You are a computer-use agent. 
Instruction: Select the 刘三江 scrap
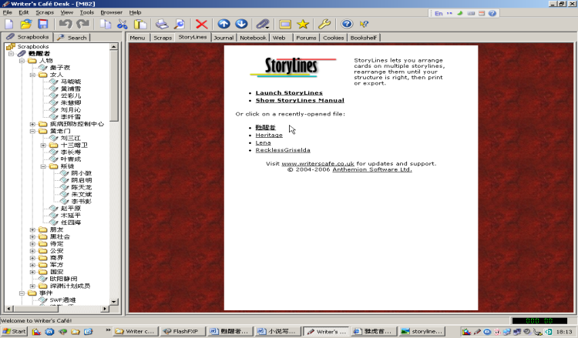pyautogui.click(x=70, y=138)
